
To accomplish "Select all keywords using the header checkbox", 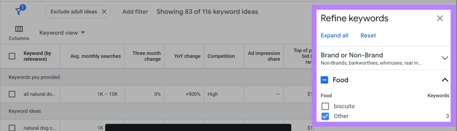I will [12, 56].
